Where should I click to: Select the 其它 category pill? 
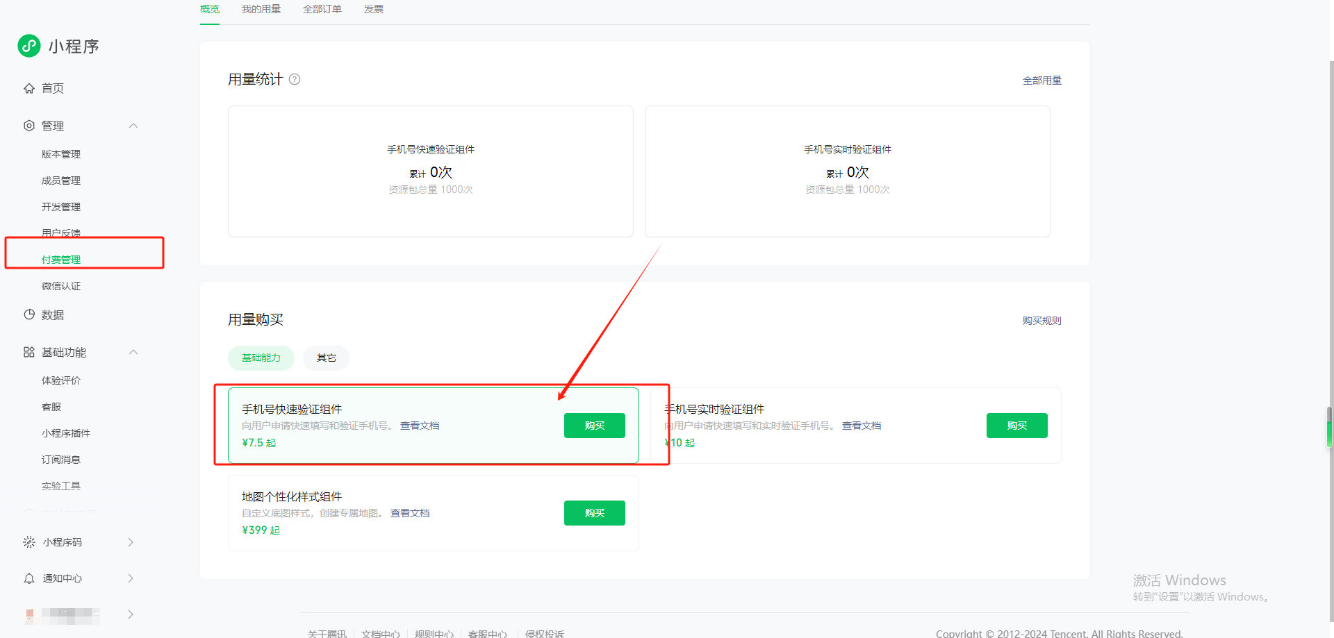point(327,358)
